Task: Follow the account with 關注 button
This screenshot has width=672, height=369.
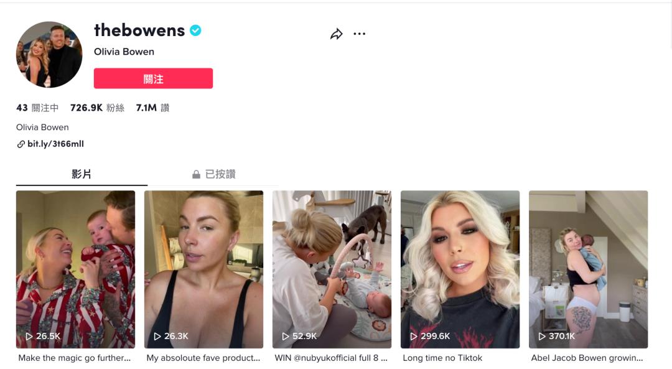Action: click(x=154, y=78)
